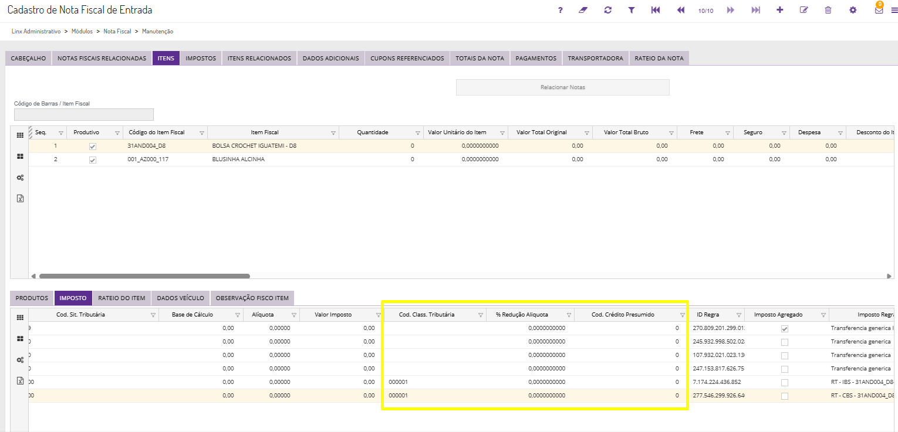Toggle Imposto Agregado checkbox in first tax row
The image size is (898, 432).
785,329
